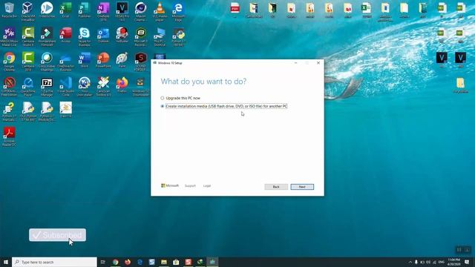The image size is (475, 267).
Task: Select the Outlook desktop shortcut
Action: pyautogui.click(x=103, y=35)
